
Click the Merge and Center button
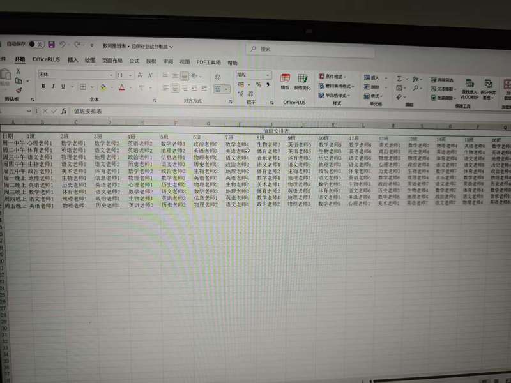pyautogui.click(x=218, y=89)
